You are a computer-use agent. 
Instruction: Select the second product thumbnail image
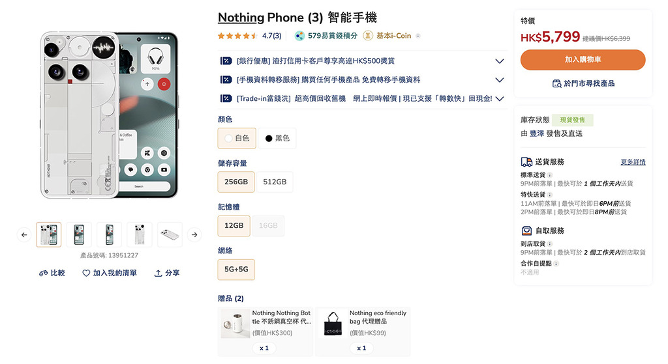click(x=79, y=234)
